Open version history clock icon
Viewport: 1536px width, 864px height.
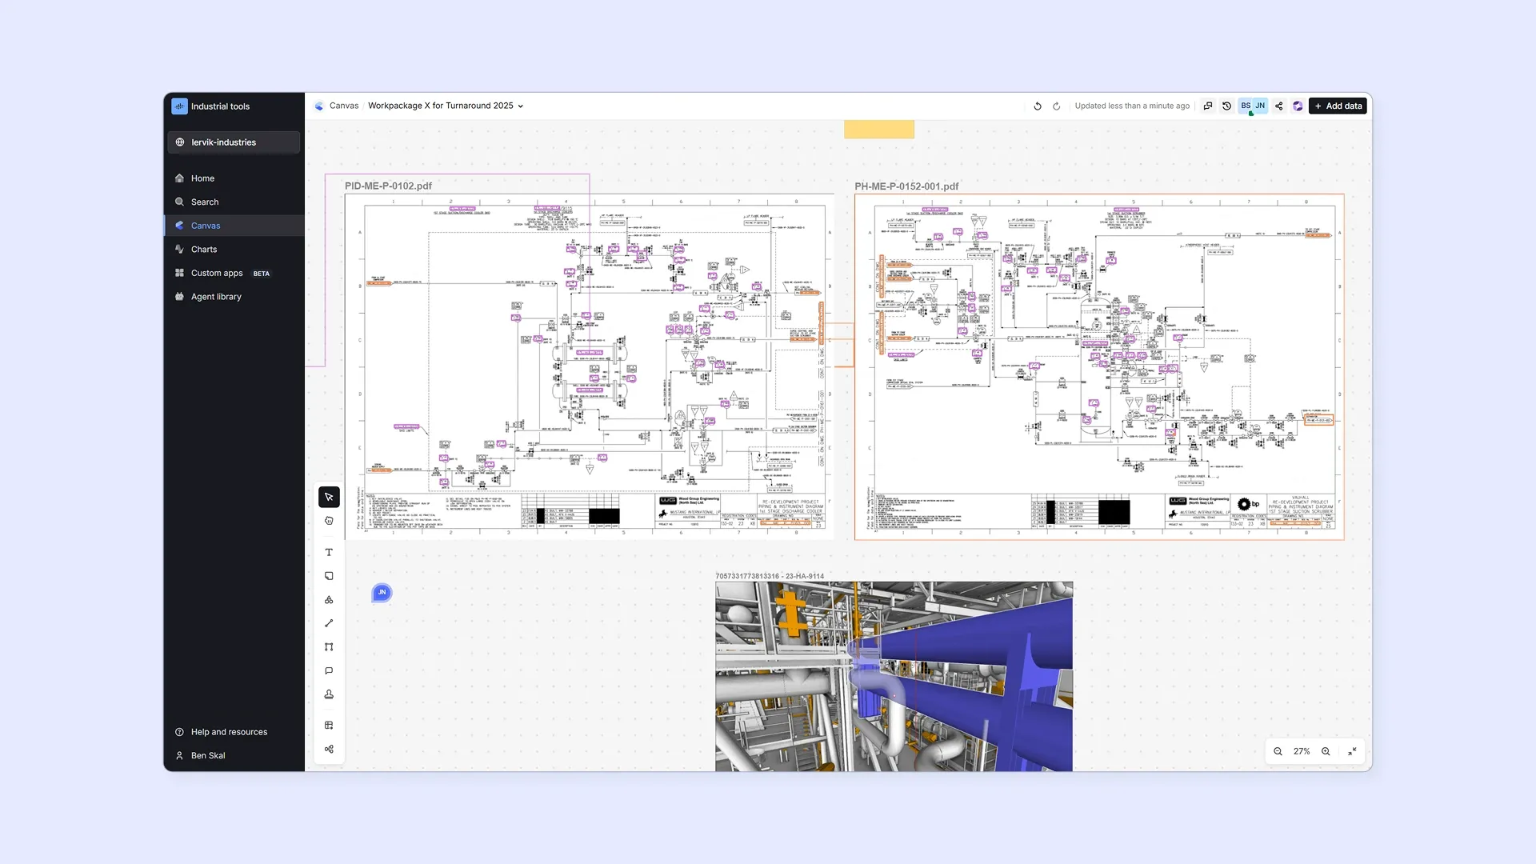pyautogui.click(x=1226, y=106)
